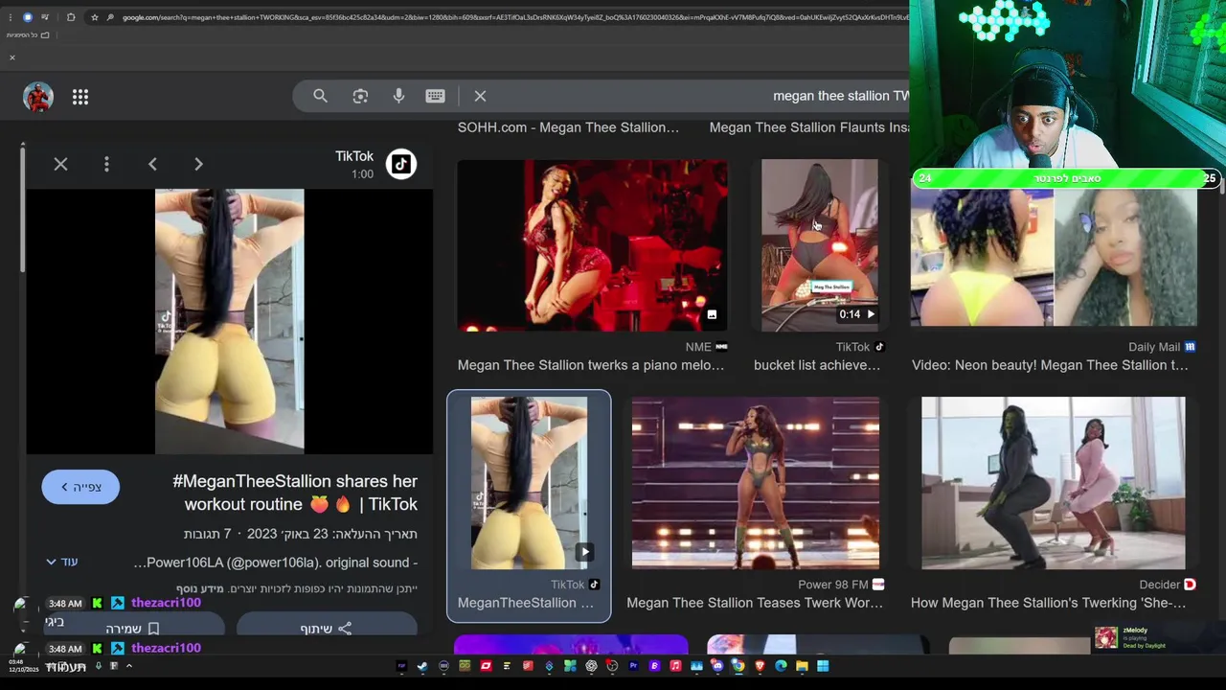Screen dimensions: 1226x690
Task: Click the preview panel vertical scrollbar
Action: 23,211
